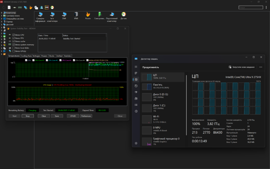Open the flame stability test toolbar icon
Screen dimensions: 270x169
[31, 7]
